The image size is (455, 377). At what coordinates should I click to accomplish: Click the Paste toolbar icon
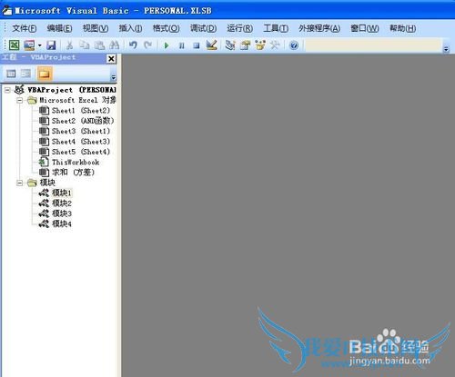click(99, 45)
